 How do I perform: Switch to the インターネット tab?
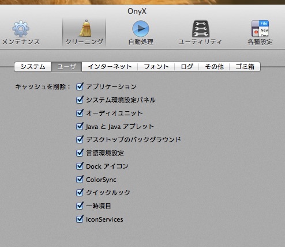[110, 67]
